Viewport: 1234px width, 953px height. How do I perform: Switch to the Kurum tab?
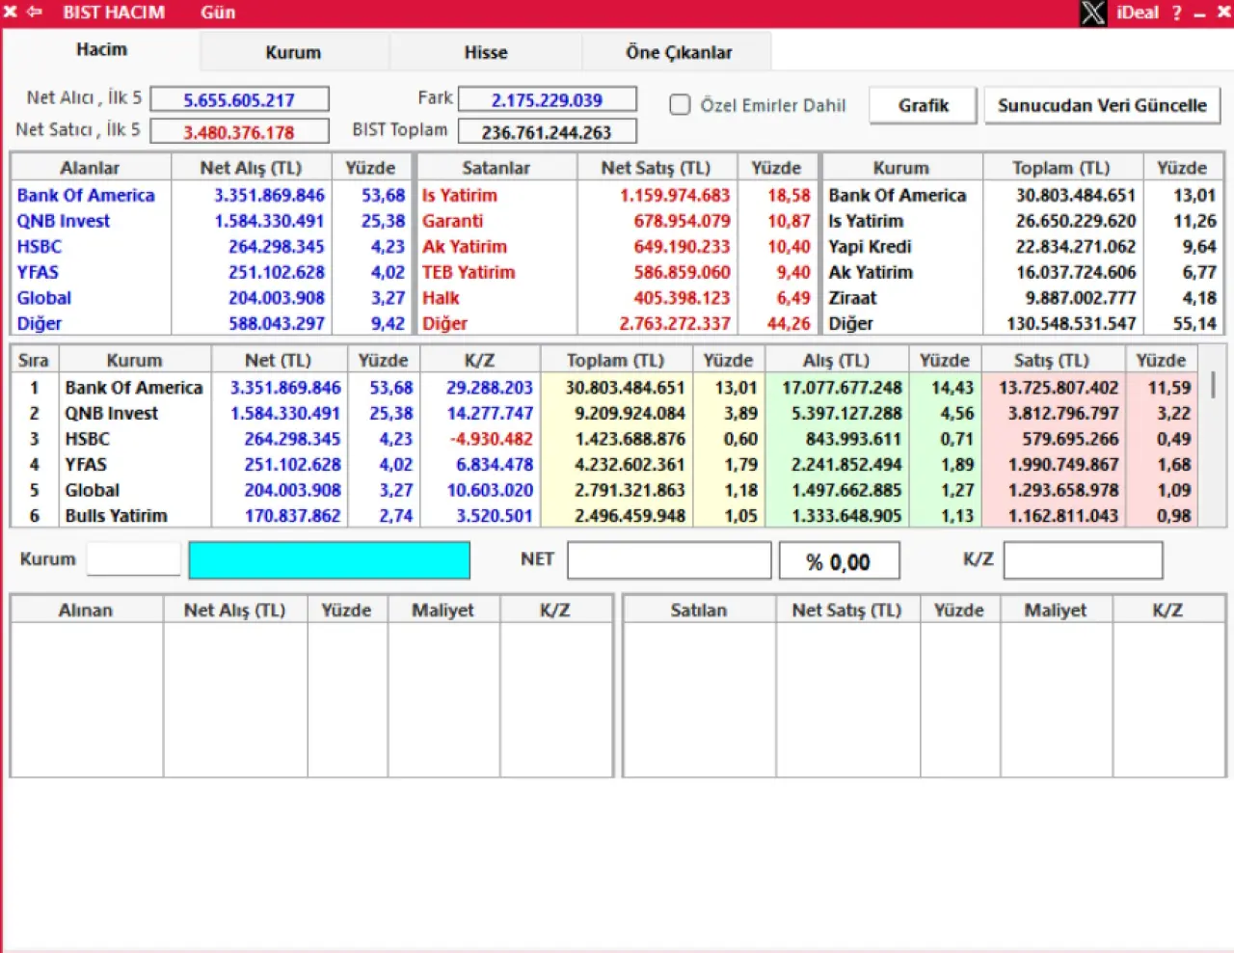293,52
